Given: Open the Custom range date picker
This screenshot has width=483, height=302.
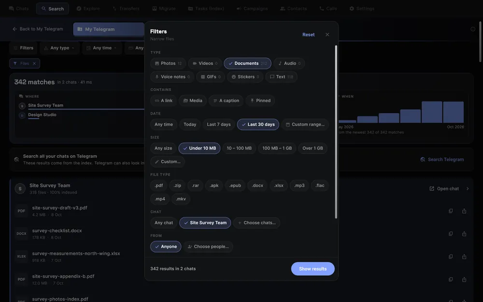Looking at the screenshot, I should pyautogui.click(x=305, y=125).
